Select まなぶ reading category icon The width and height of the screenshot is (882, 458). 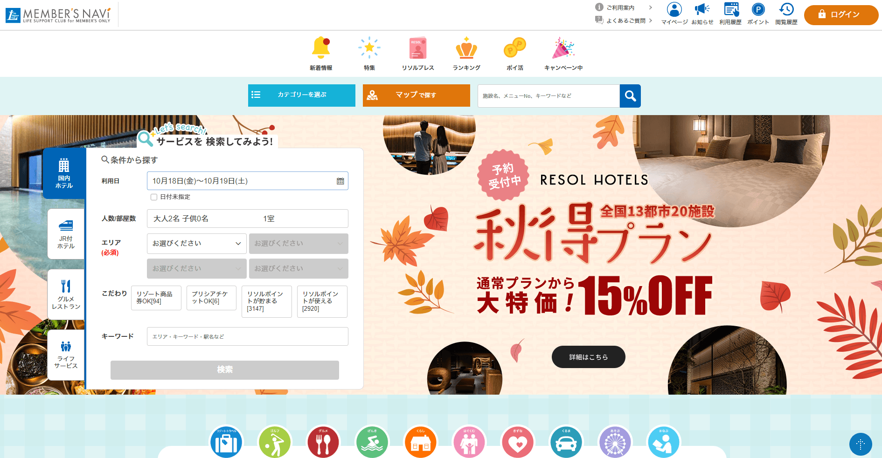click(x=663, y=442)
